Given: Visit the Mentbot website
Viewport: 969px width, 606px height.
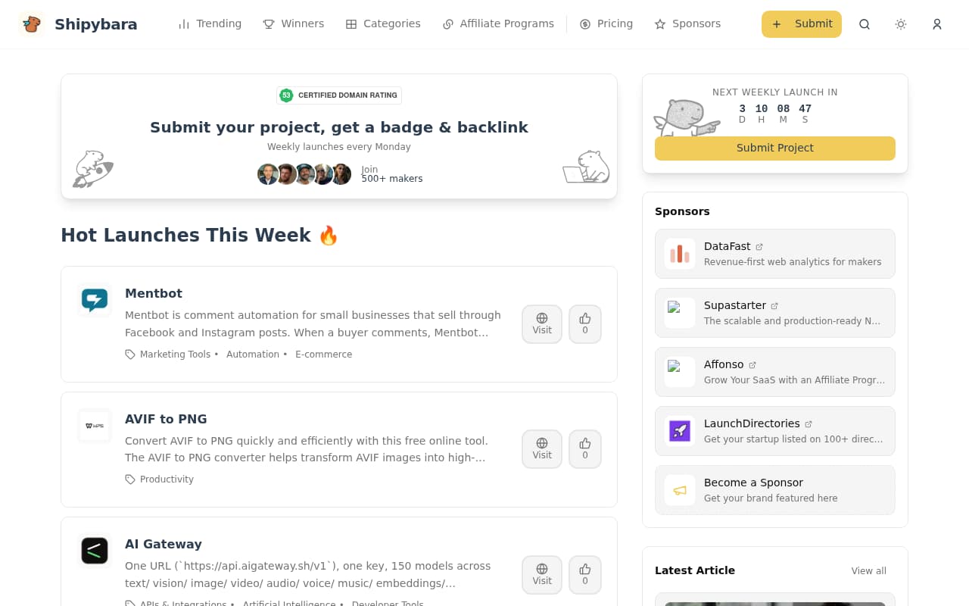Looking at the screenshot, I should 542,324.
